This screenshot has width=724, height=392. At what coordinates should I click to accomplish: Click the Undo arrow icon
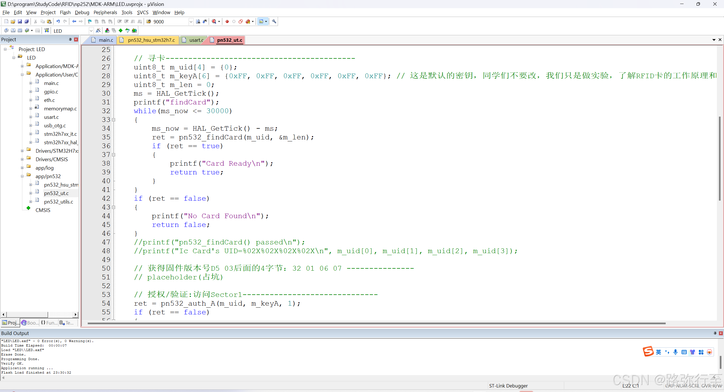[x=58, y=21]
